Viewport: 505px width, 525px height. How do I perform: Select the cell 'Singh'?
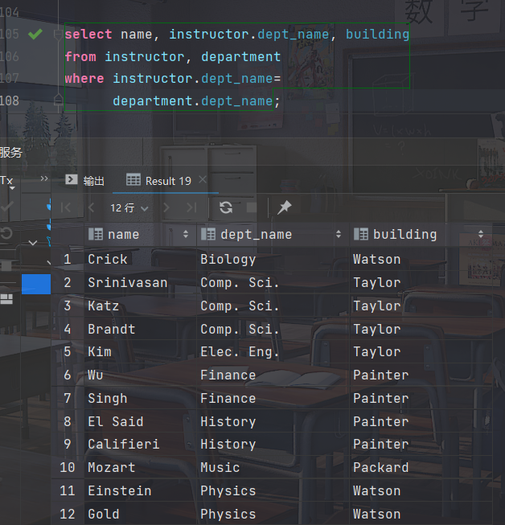tap(140, 399)
